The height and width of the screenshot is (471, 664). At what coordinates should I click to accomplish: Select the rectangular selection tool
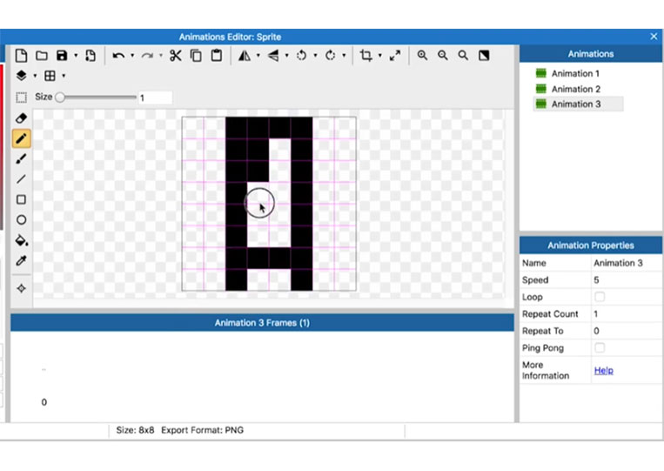point(21,98)
